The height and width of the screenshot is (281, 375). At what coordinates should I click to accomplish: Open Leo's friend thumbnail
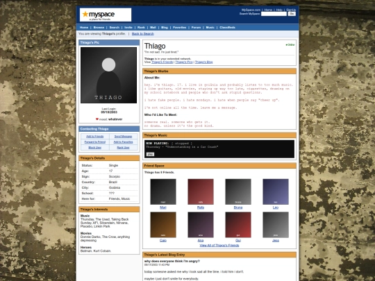point(276,191)
